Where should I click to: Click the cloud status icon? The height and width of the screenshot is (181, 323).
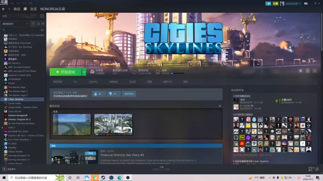pyautogui.click(x=92, y=72)
